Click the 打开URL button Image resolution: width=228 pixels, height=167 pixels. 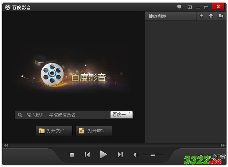pyautogui.click(x=94, y=131)
